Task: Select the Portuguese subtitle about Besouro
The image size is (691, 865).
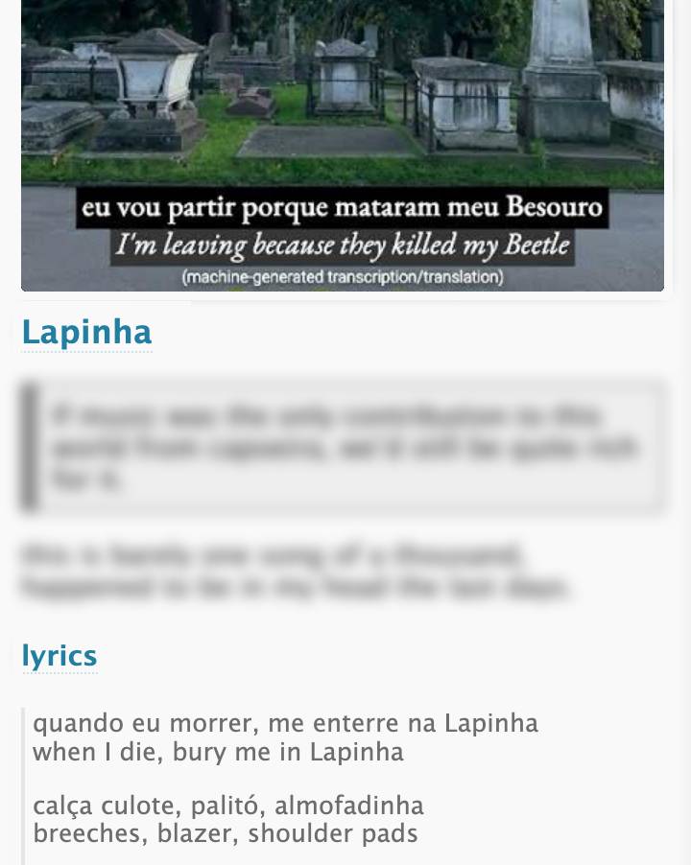Action: point(343,208)
